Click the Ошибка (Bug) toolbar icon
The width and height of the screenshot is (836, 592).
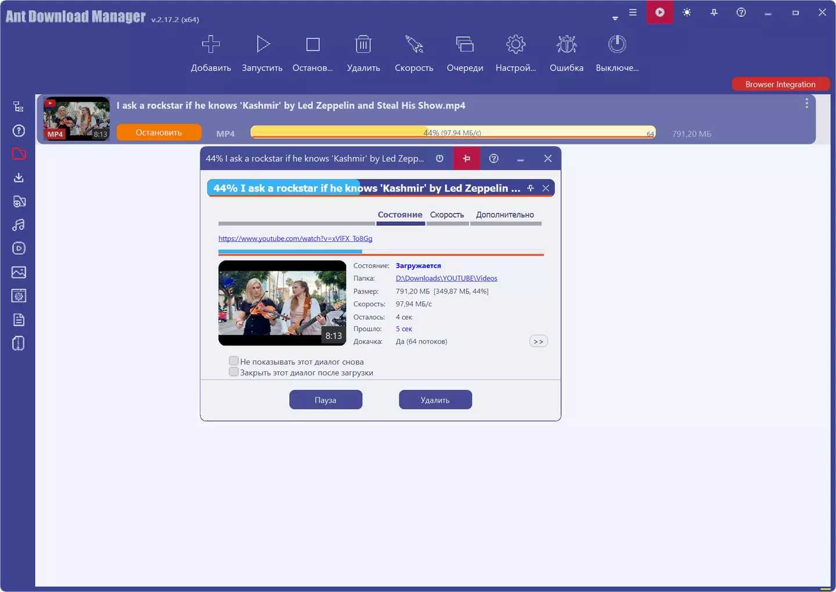(x=567, y=45)
